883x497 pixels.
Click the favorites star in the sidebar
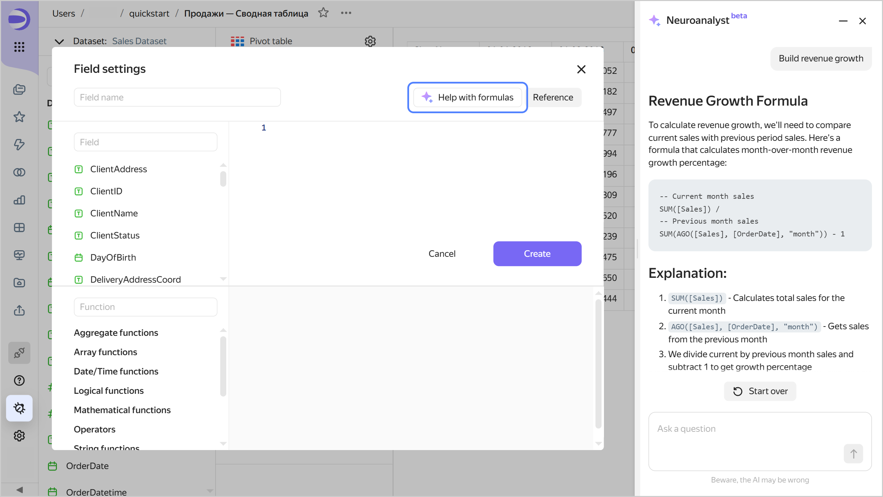(19, 117)
